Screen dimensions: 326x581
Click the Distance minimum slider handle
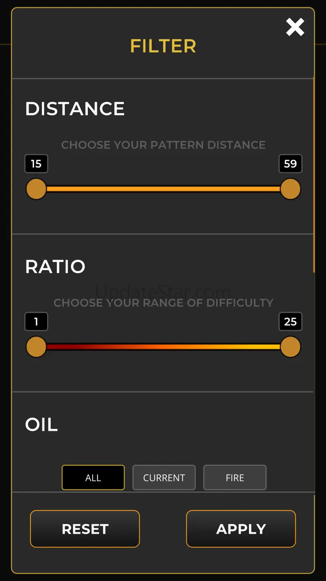[x=36, y=189]
